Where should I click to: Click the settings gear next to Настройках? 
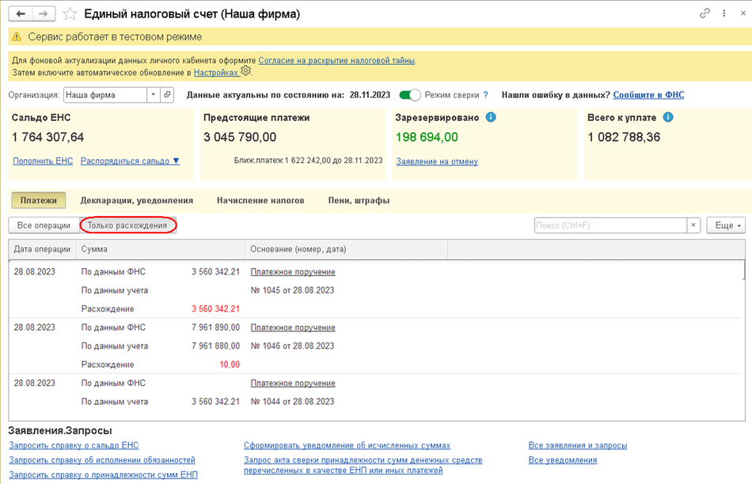click(246, 71)
